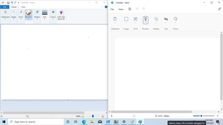223x125 pixels.
Task: Click Undo icon in new Paint toolbar
Action: tap(137, 9)
